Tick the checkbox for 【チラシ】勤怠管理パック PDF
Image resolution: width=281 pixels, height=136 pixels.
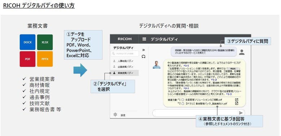183,103
